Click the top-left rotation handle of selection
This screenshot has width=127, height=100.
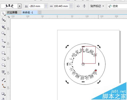point(67,47)
